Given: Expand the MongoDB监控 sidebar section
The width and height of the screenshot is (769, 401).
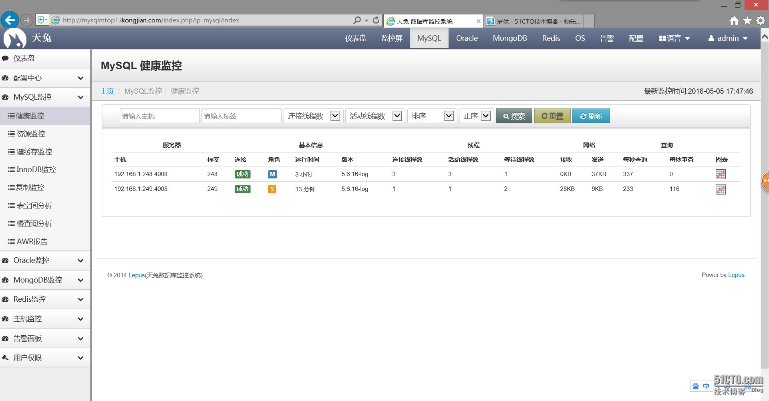Looking at the screenshot, I should 45,280.
